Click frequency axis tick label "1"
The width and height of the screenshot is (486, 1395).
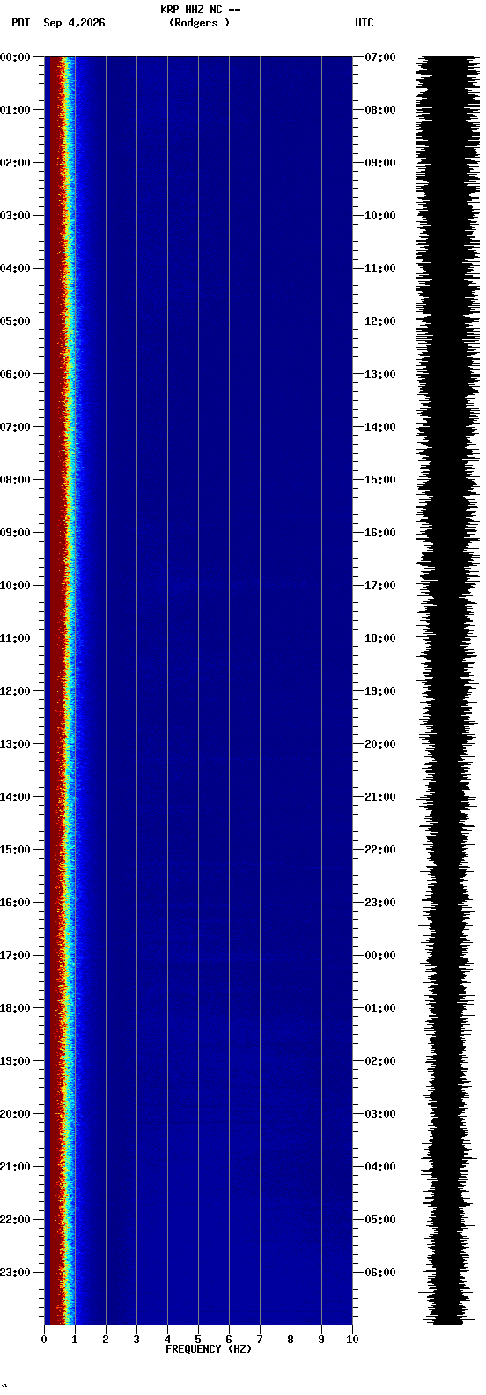75,1340
